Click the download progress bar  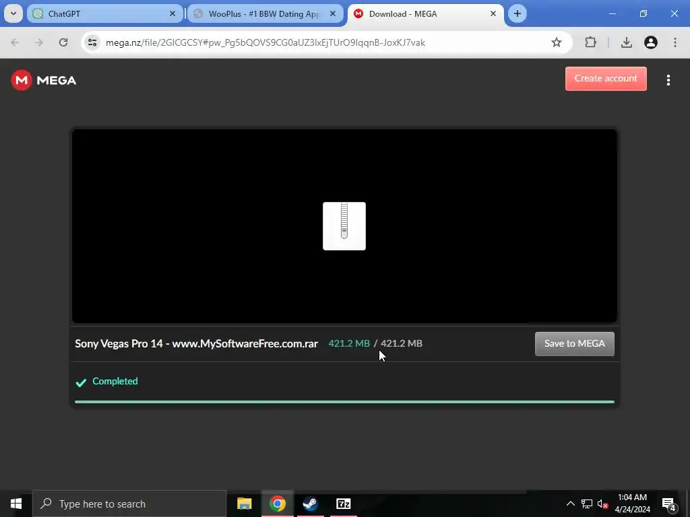[344, 401]
